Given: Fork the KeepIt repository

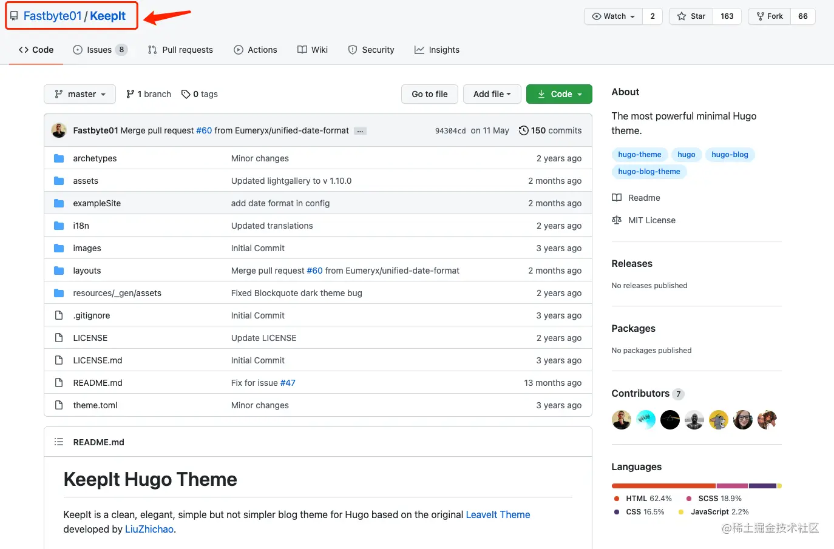Looking at the screenshot, I should coord(769,16).
